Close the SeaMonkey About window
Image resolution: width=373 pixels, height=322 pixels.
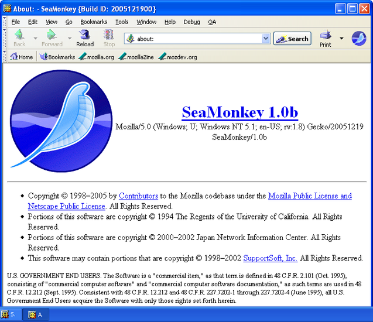pyautogui.click(x=364, y=9)
